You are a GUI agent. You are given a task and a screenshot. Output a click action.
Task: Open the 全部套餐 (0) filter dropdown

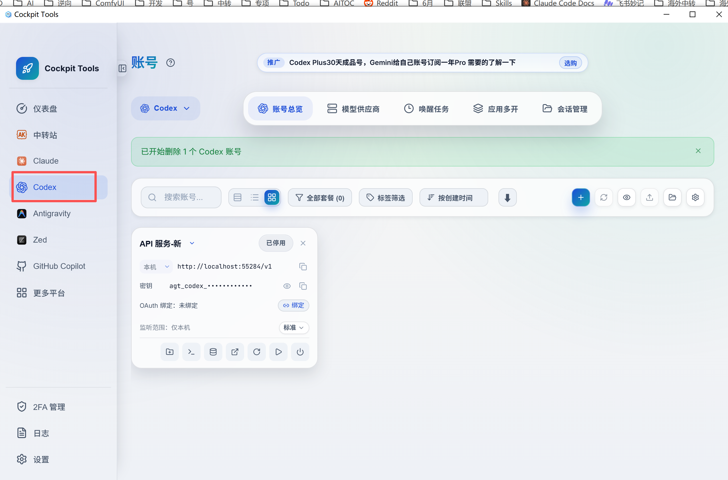(320, 198)
